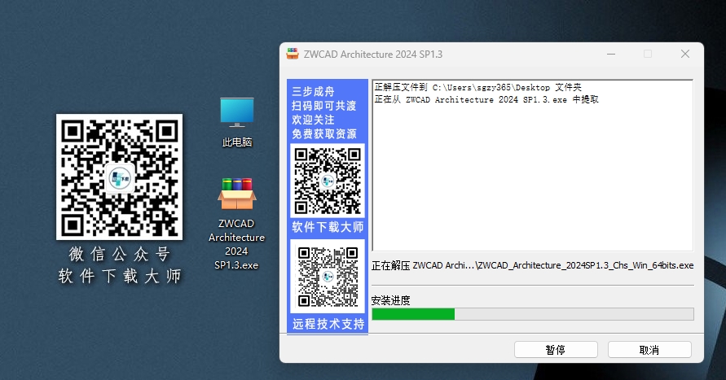Minimize the installer window
The height and width of the screenshot is (380, 726).
pos(611,54)
